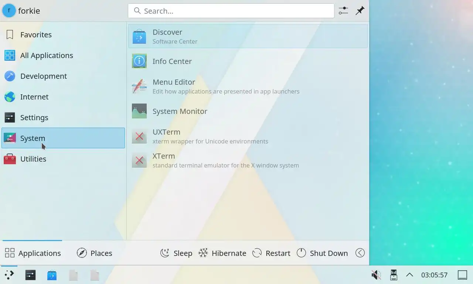Viewport: 473px width, 284px height.
Task: Click the application launcher icon in taskbar
Action: tap(9, 275)
